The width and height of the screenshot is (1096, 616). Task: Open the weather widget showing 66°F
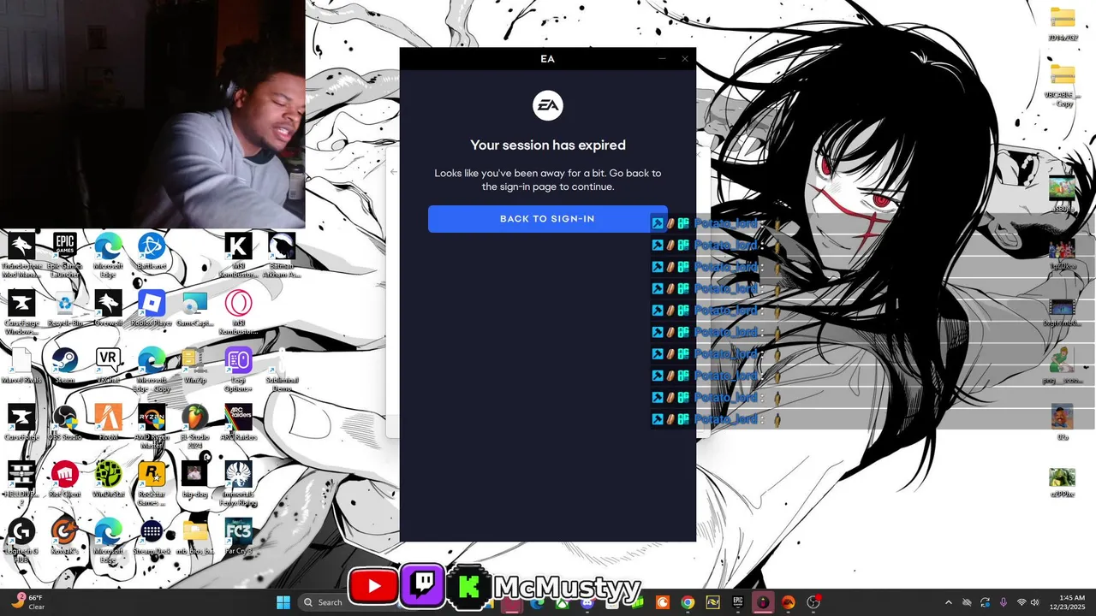27,602
